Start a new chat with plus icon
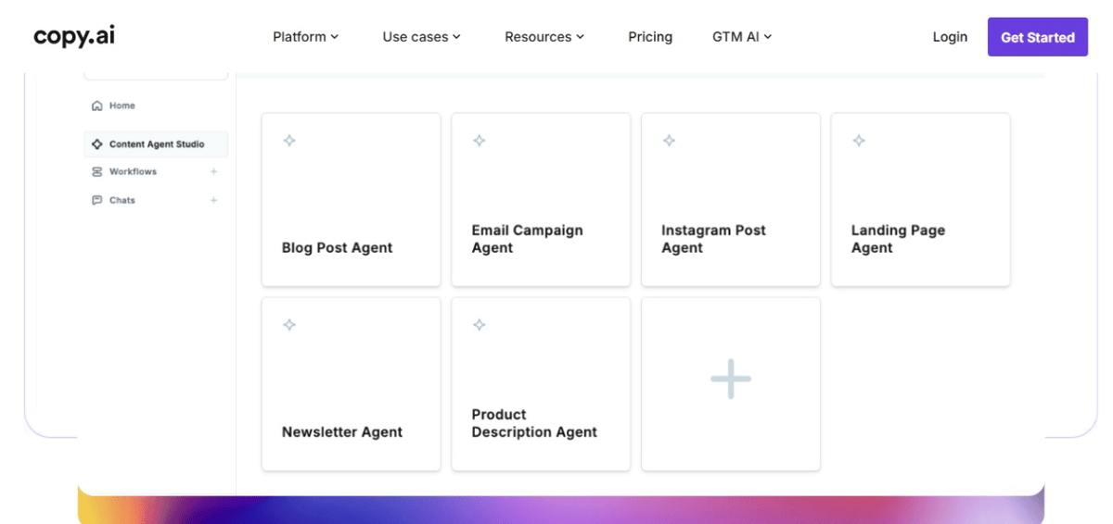Image resolution: width=1113 pixels, height=524 pixels. [x=214, y=201]
